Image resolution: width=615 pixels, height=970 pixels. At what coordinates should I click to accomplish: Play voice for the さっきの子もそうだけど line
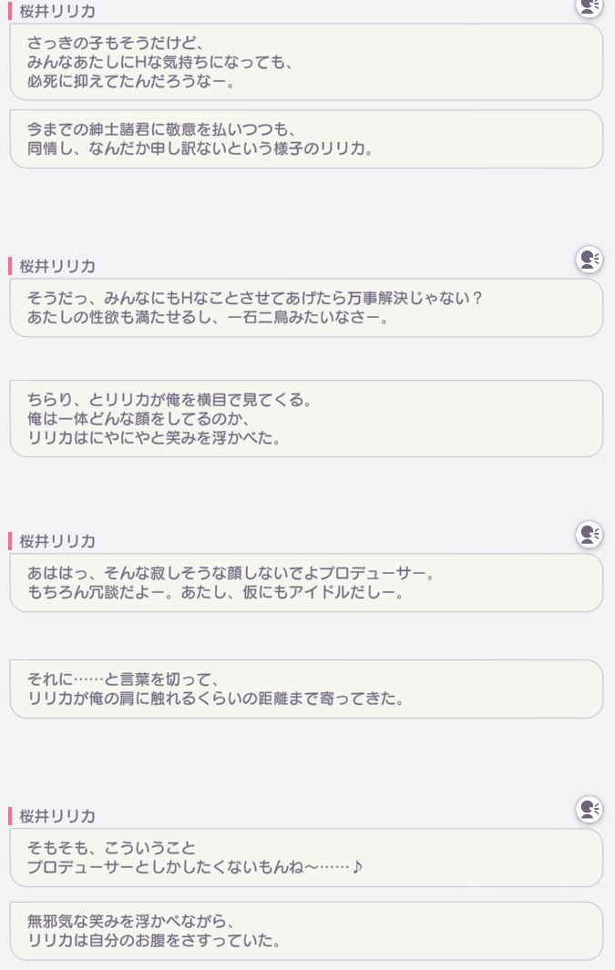click(x=589, y=6)
